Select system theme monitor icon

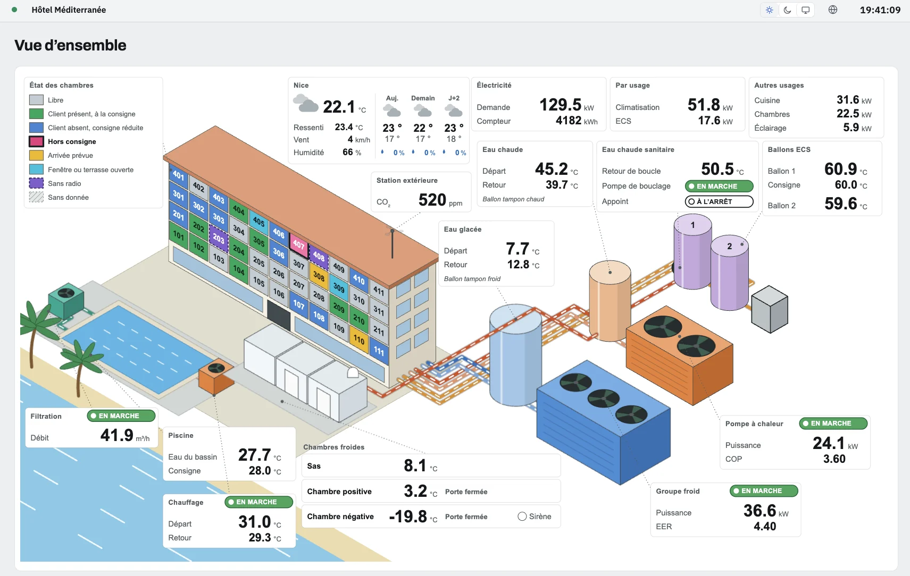point(806,10)
